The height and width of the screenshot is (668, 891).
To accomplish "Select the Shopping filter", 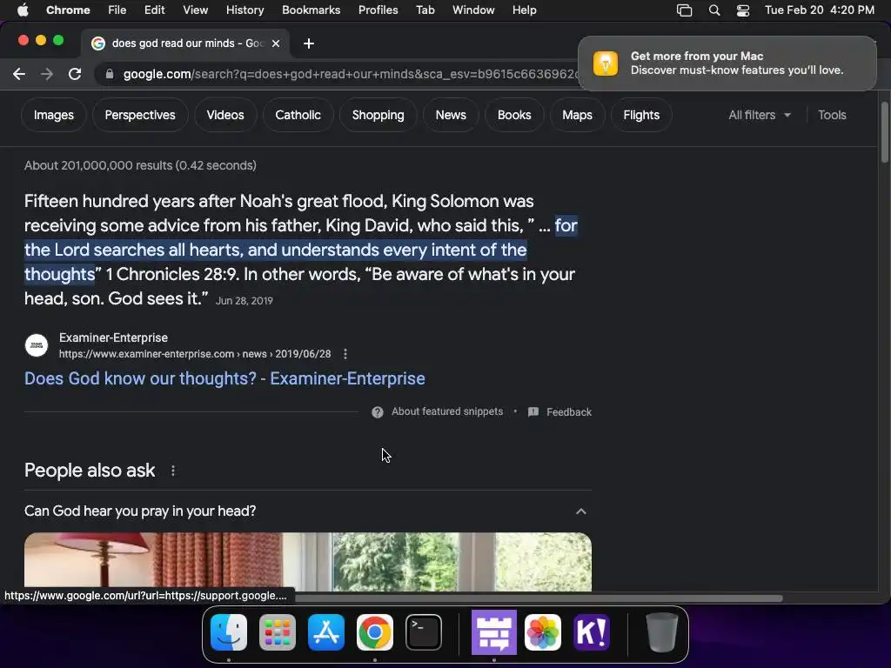I will tap(378, 115).
